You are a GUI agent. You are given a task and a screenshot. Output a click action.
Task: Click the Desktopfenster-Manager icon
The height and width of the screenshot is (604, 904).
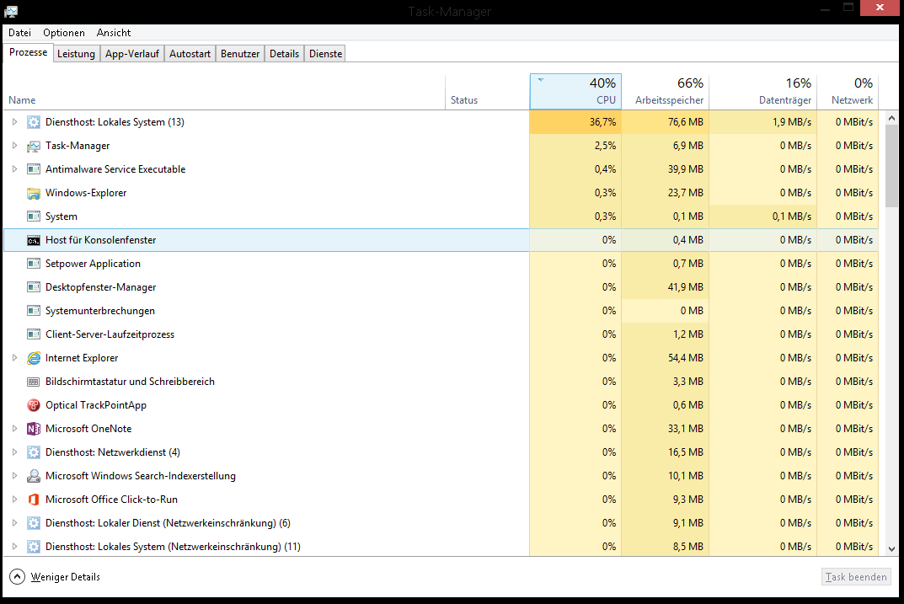click(x=34, y=287)
